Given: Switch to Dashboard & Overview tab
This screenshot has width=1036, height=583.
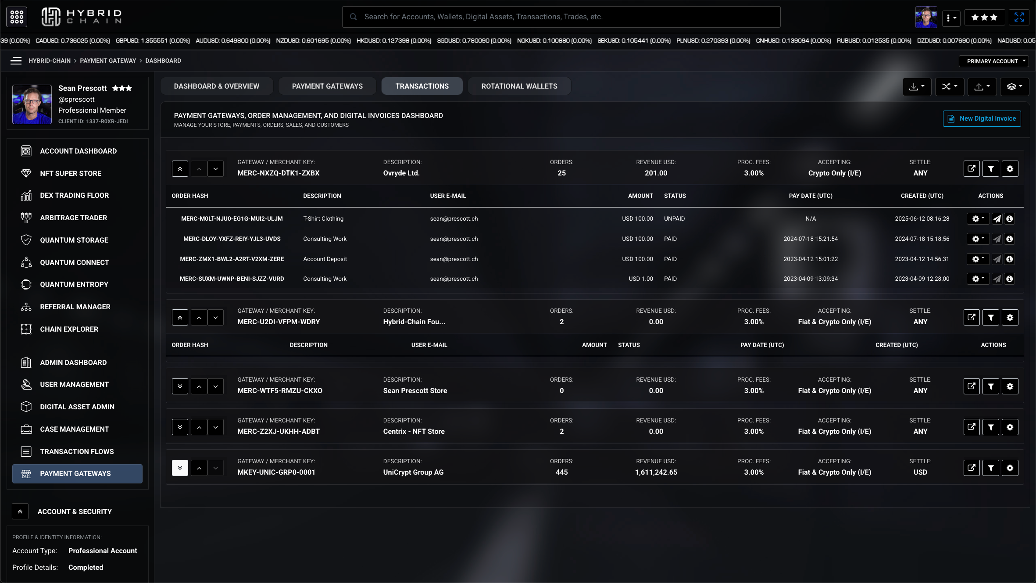Looking at the screenshot, I should point(216,86).
